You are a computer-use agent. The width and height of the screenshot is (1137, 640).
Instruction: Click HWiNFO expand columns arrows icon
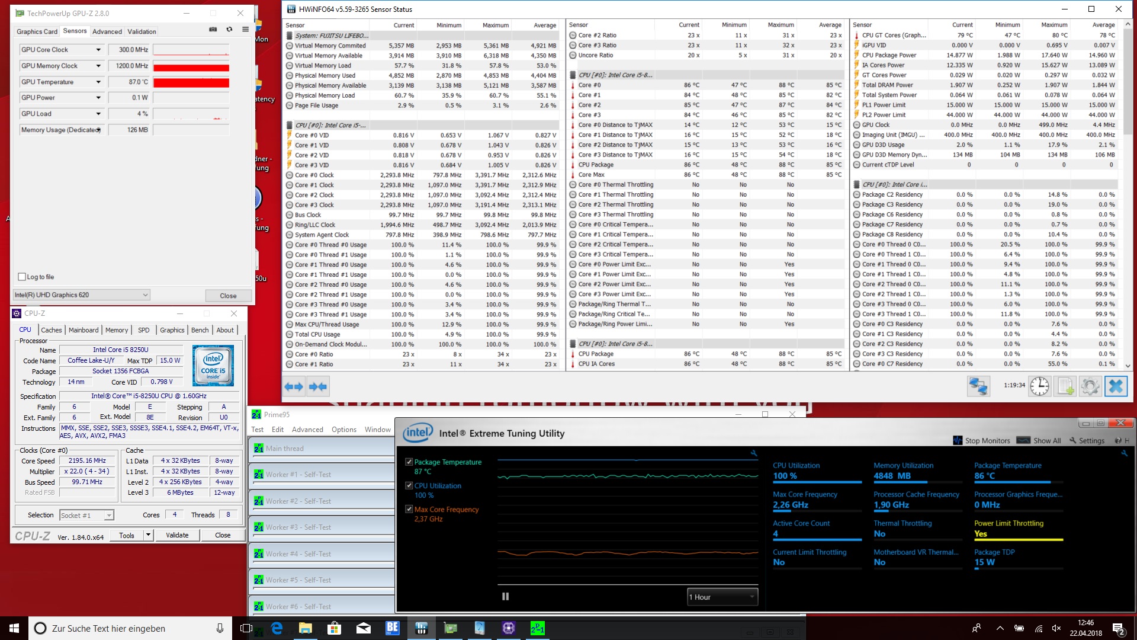click(294, 387)
